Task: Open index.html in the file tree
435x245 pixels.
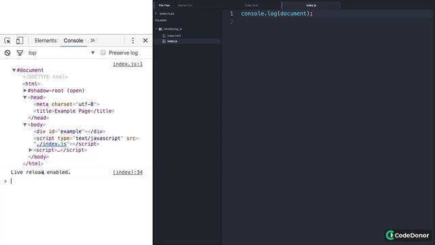Action: click(174, 35)
